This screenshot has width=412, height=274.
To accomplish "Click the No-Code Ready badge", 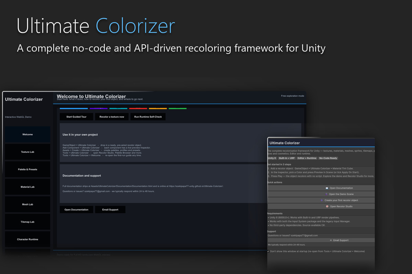I will [x=328, y=158].
